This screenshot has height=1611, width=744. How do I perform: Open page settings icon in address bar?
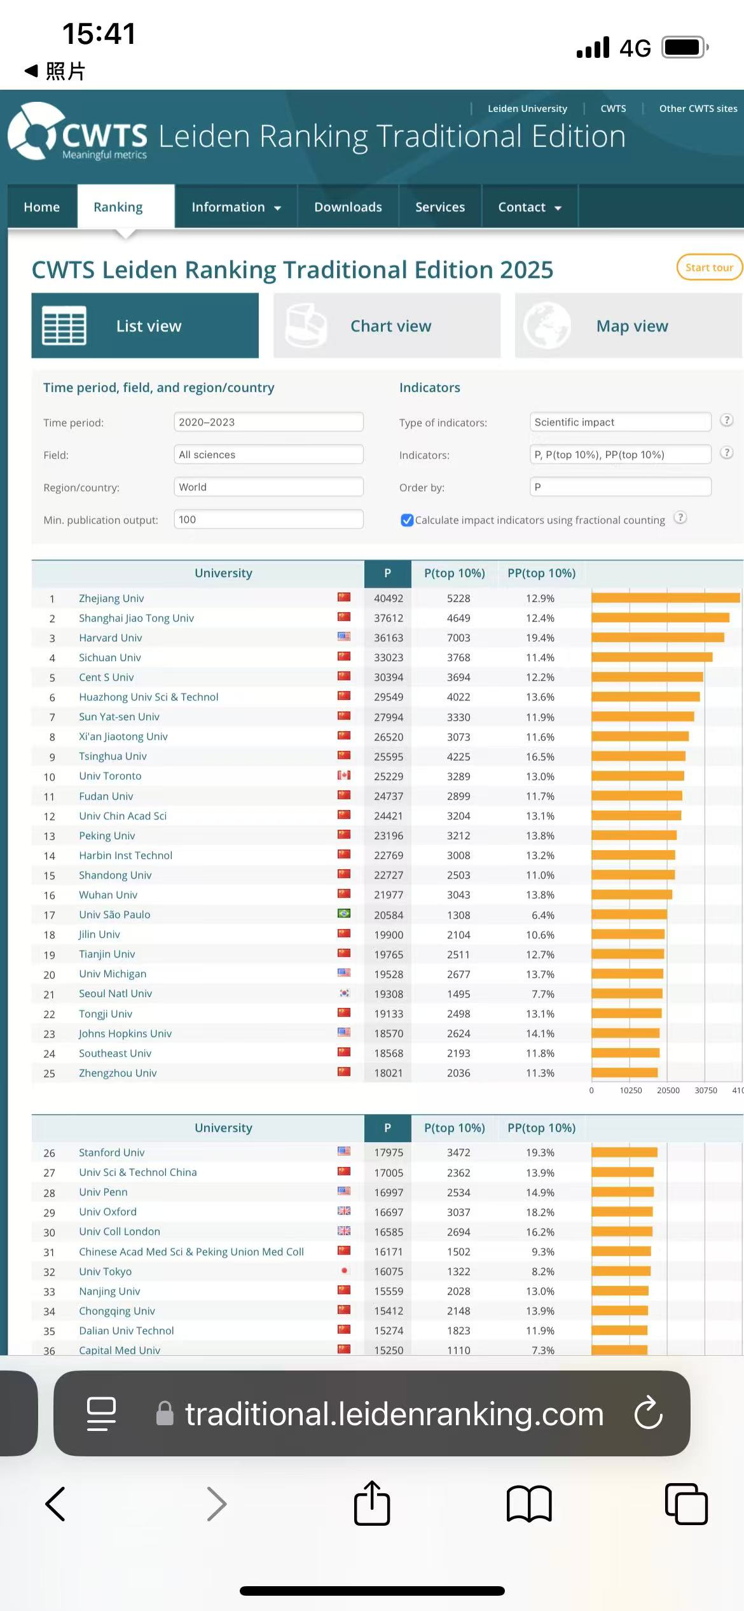[x=101, y=1413]
